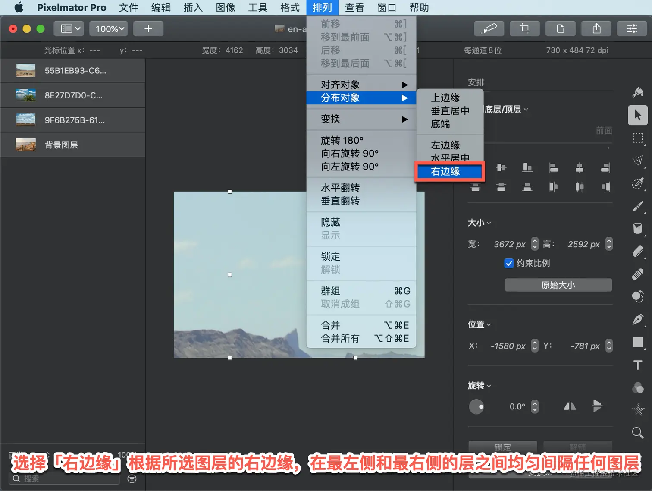Screen dimensions: 652x491
Task: Click the 锁定 button in the sidebar
Action: coord(503,447)
